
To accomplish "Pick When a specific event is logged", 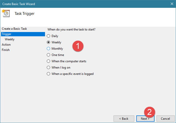I will click(x=49, y=74).
